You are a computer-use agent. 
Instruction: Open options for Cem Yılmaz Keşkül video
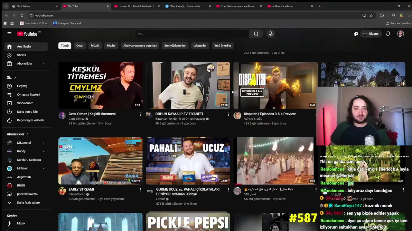[141, 114]
